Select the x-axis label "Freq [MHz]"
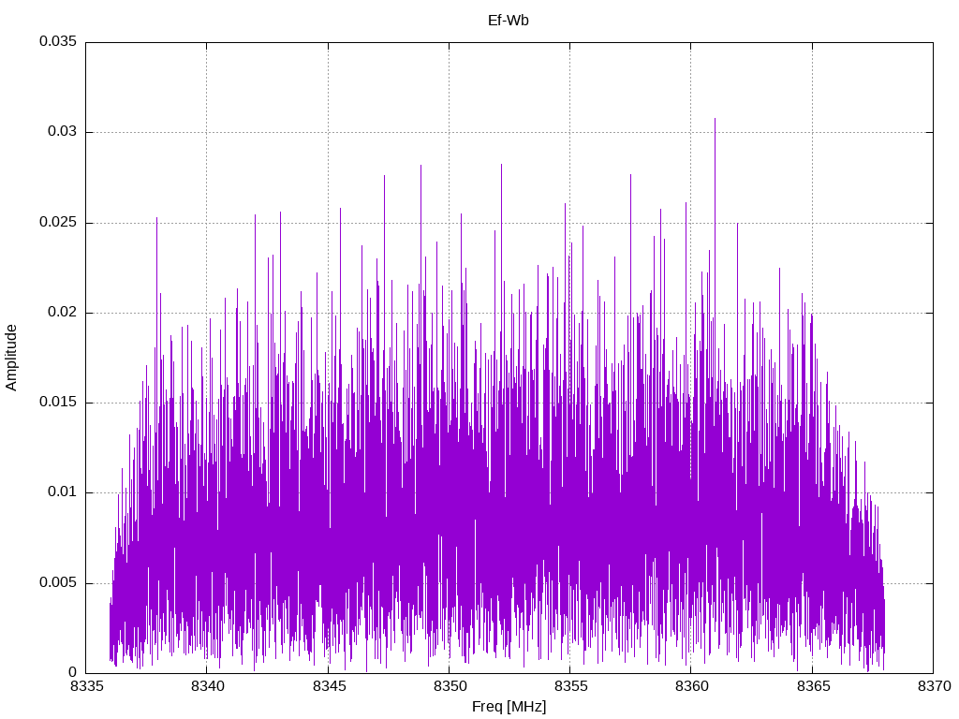 tap(509, 706)
